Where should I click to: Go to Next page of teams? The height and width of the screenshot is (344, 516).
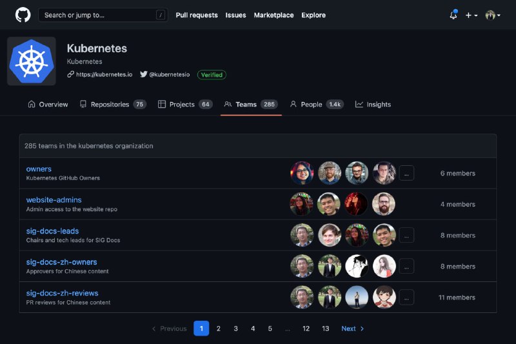coord(352,329)
